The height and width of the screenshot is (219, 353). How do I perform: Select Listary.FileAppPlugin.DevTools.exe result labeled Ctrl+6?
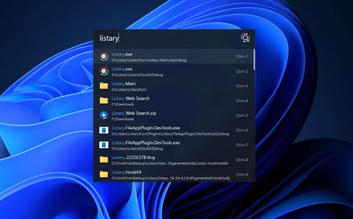(x=173, y=130)
